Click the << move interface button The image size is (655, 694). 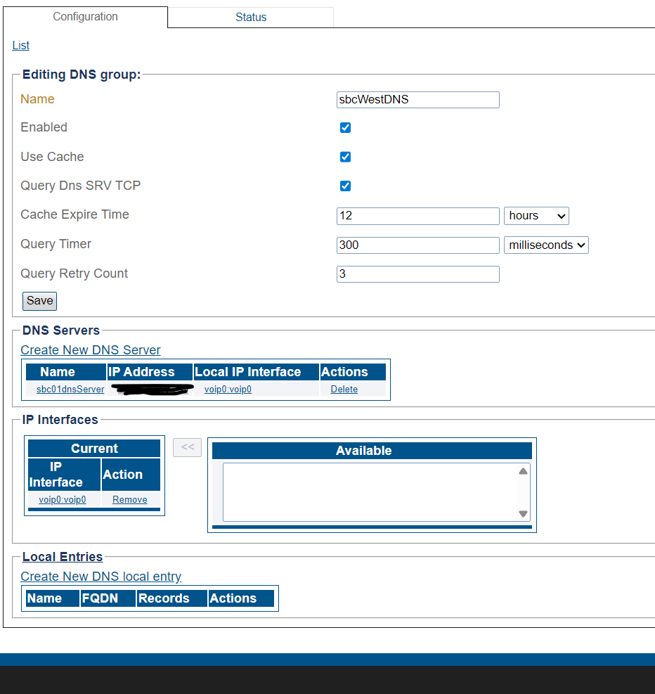[187, 447]
